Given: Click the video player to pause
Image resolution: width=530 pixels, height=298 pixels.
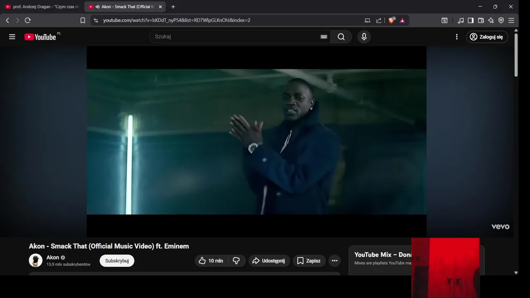Looking at the screenshot, I should point(256,142).
